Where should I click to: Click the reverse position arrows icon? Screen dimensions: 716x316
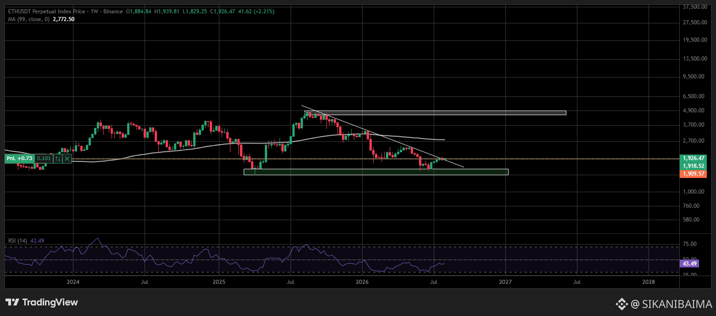[x=58, y=159]
